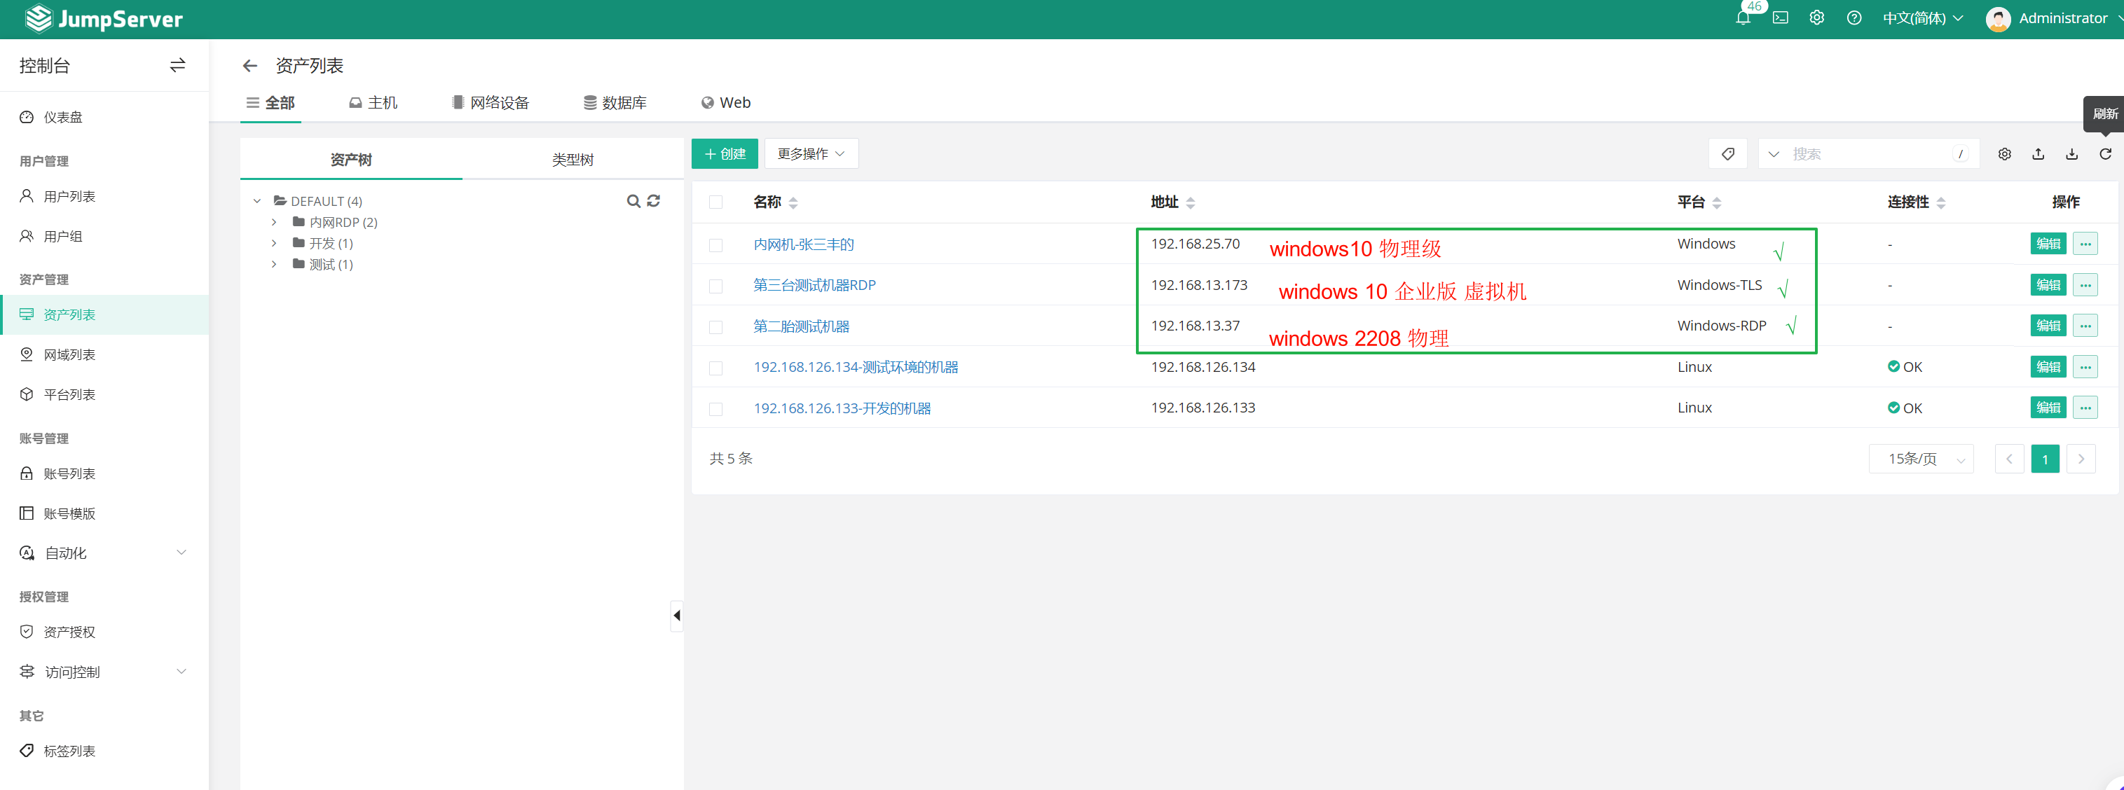2124x790 pixels.
Task: Click the table column settings gear icon
Action: click(x=2004, y=154)
